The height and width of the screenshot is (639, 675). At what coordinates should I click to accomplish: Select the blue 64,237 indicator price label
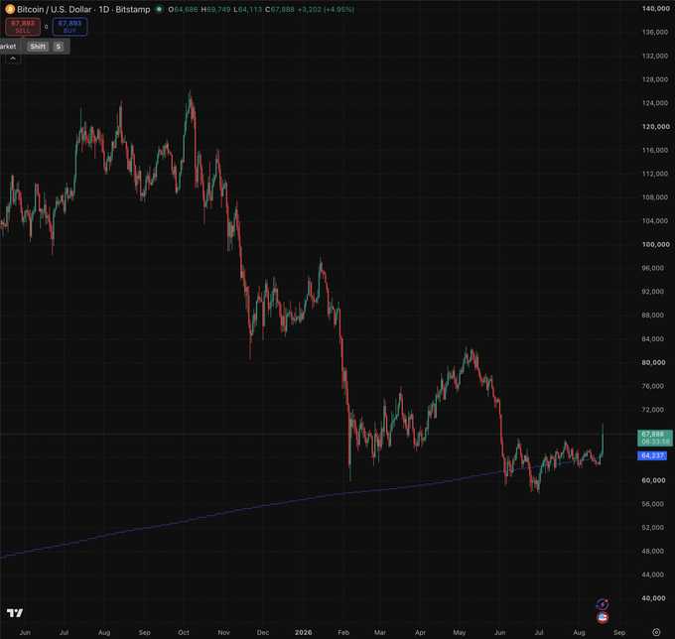(x=652, y=455)
